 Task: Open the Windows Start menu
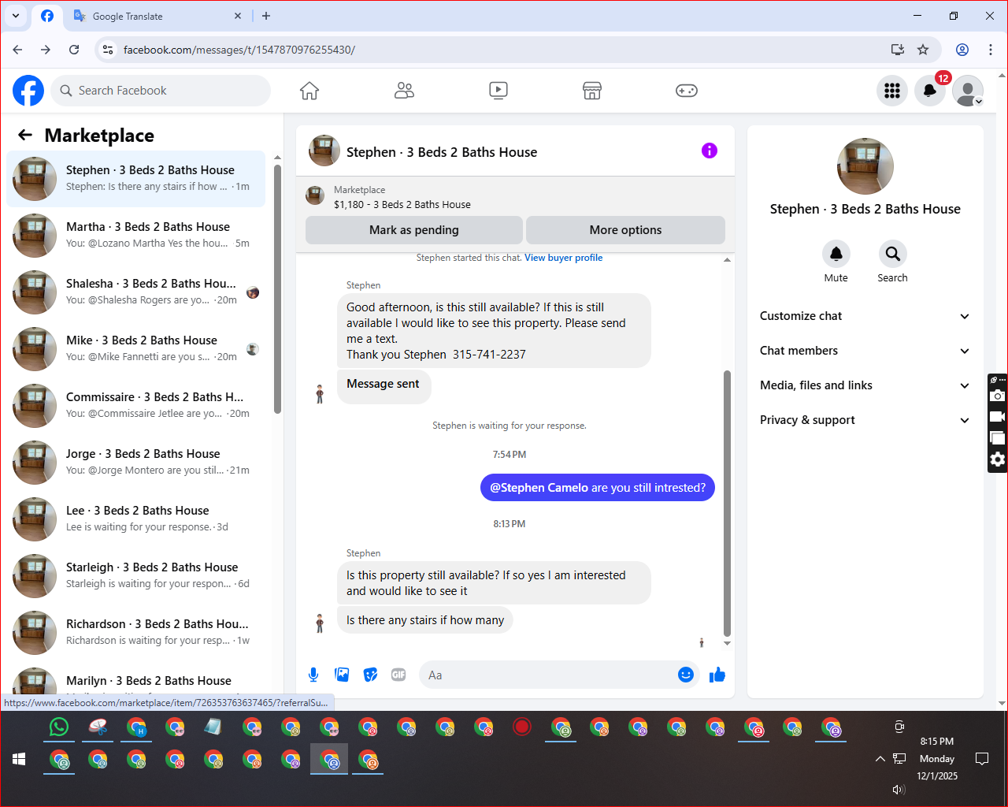click(20, 759)
